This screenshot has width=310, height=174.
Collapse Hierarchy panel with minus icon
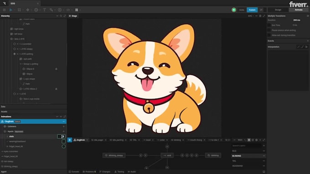57,16
